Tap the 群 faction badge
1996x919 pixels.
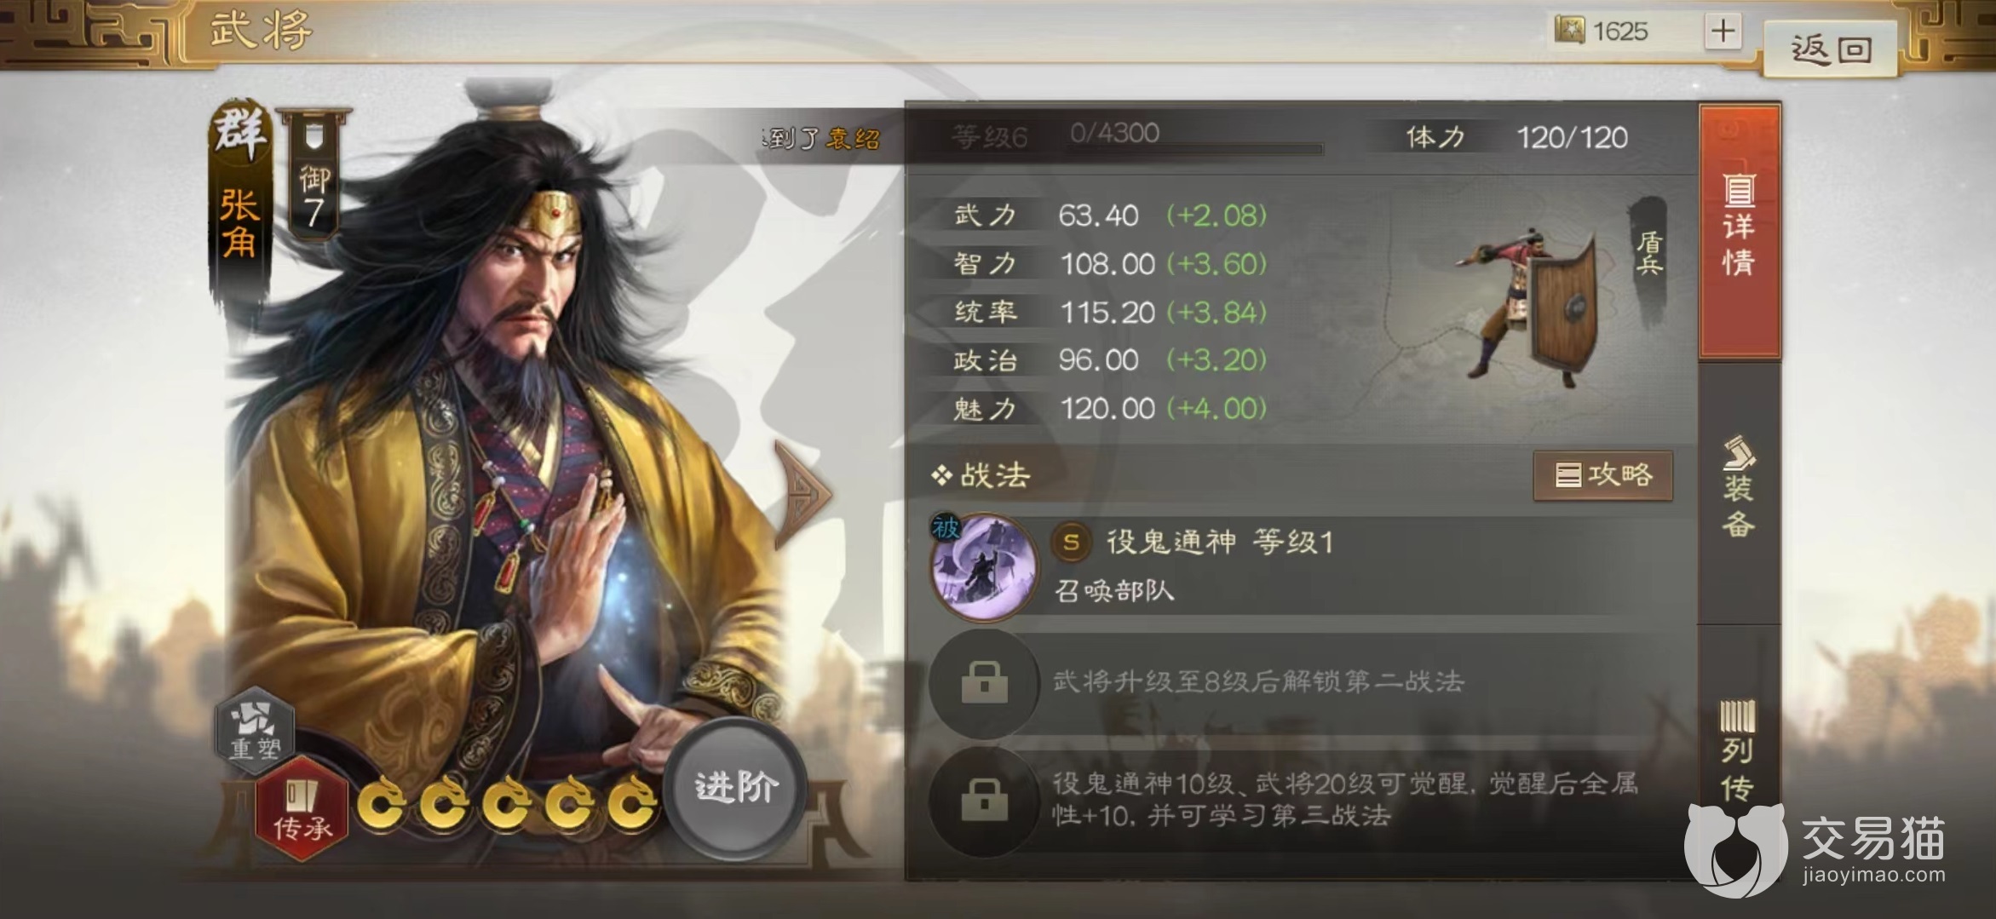coord(241,134)
